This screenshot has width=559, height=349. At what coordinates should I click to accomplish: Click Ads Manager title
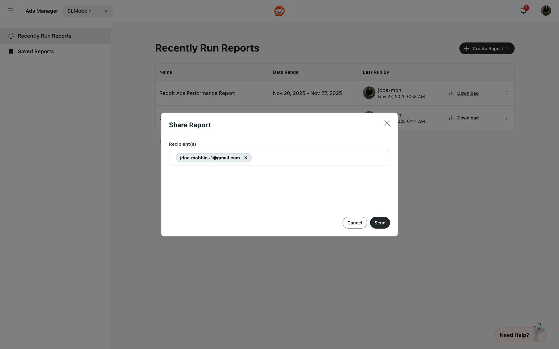pyautogui.click(x=42, y=11)
